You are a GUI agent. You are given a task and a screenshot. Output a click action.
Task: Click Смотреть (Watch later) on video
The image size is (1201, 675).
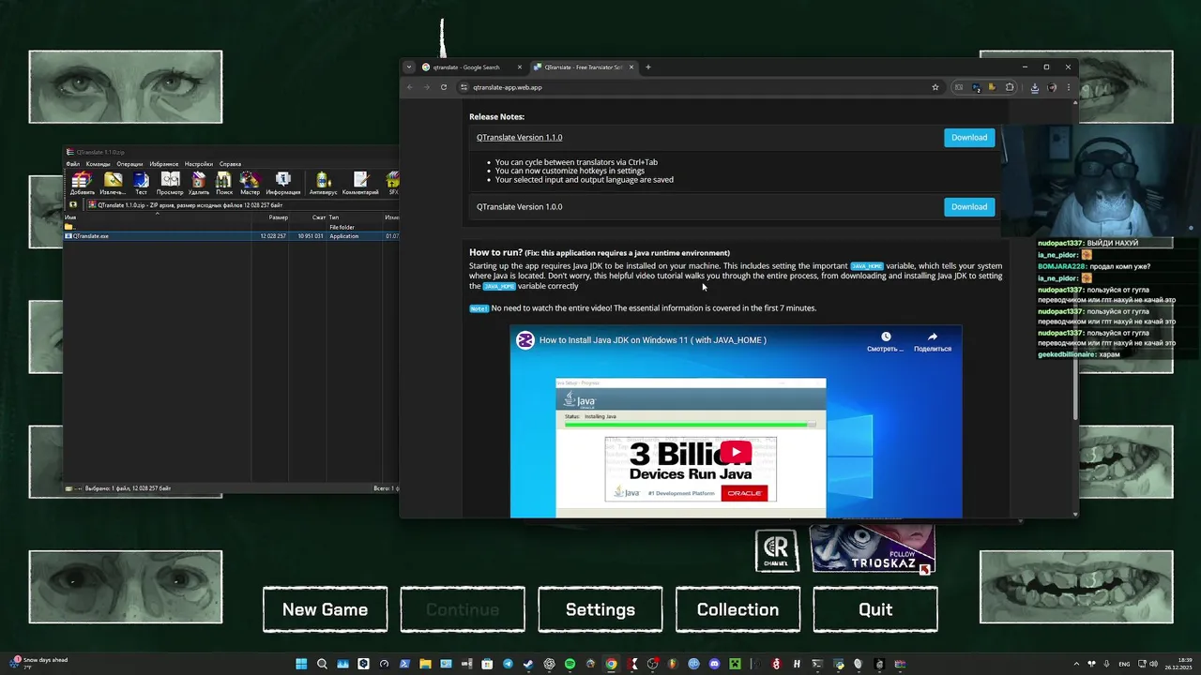click(885, 341)
